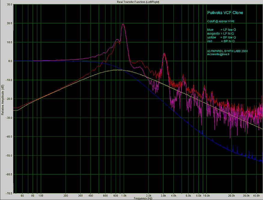263x200 pixels.
Task: Select the blue LP low Q legend entry
Action: [x=222, y=30]
